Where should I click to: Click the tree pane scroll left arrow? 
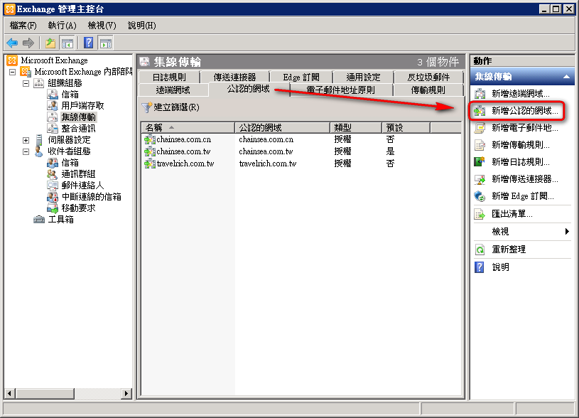[10, 393]
